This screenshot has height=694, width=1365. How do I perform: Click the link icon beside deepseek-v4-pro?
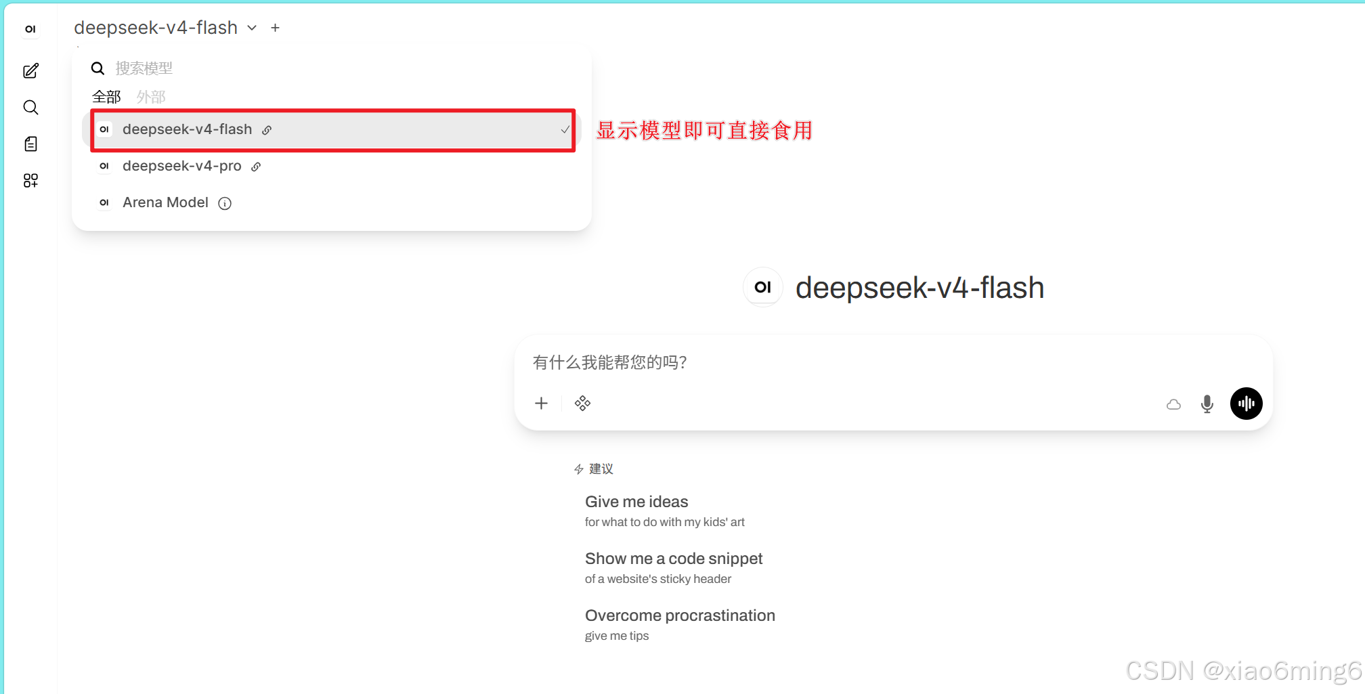click(x=256, y=167)
